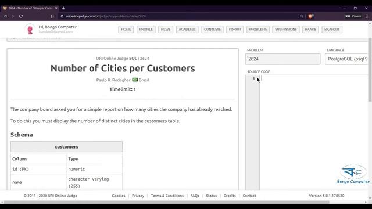Click the 'numeric' type cell

[94, 169]
